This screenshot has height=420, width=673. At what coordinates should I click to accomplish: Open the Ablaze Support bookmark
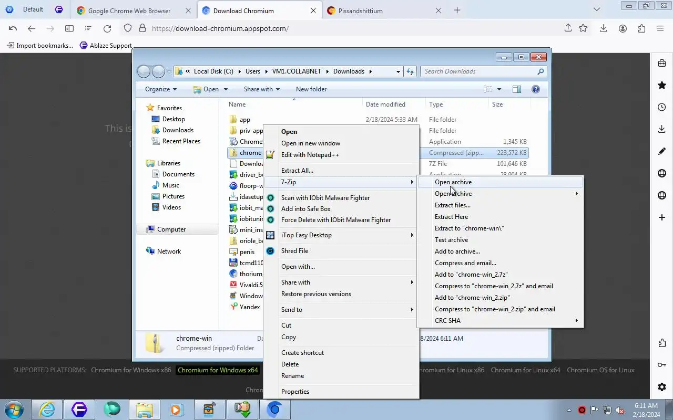coord(106,46)
